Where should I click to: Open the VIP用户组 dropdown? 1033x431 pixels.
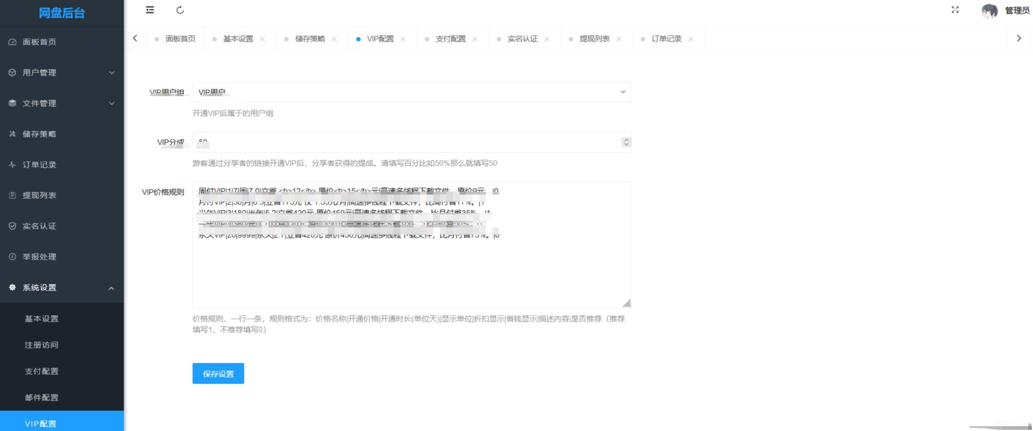(x=412, y=92)
